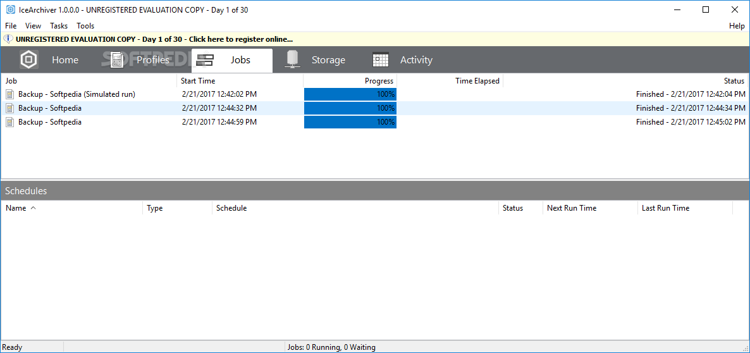Click the register online evaluation banner link
The width and height of the screenshot is (750, 353).
point(154,39)
